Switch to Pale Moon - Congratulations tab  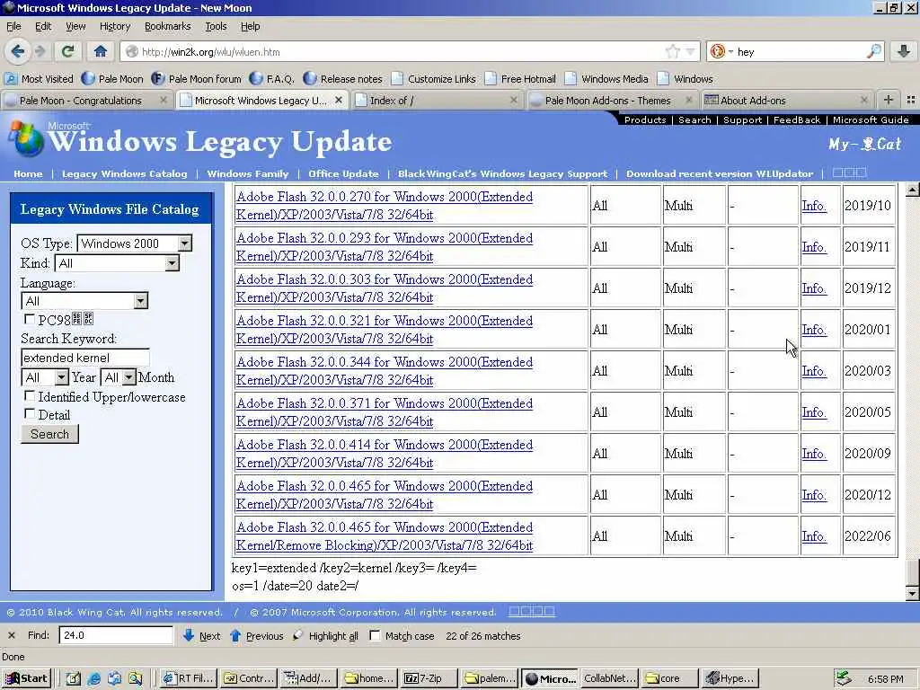pos(86,101)
